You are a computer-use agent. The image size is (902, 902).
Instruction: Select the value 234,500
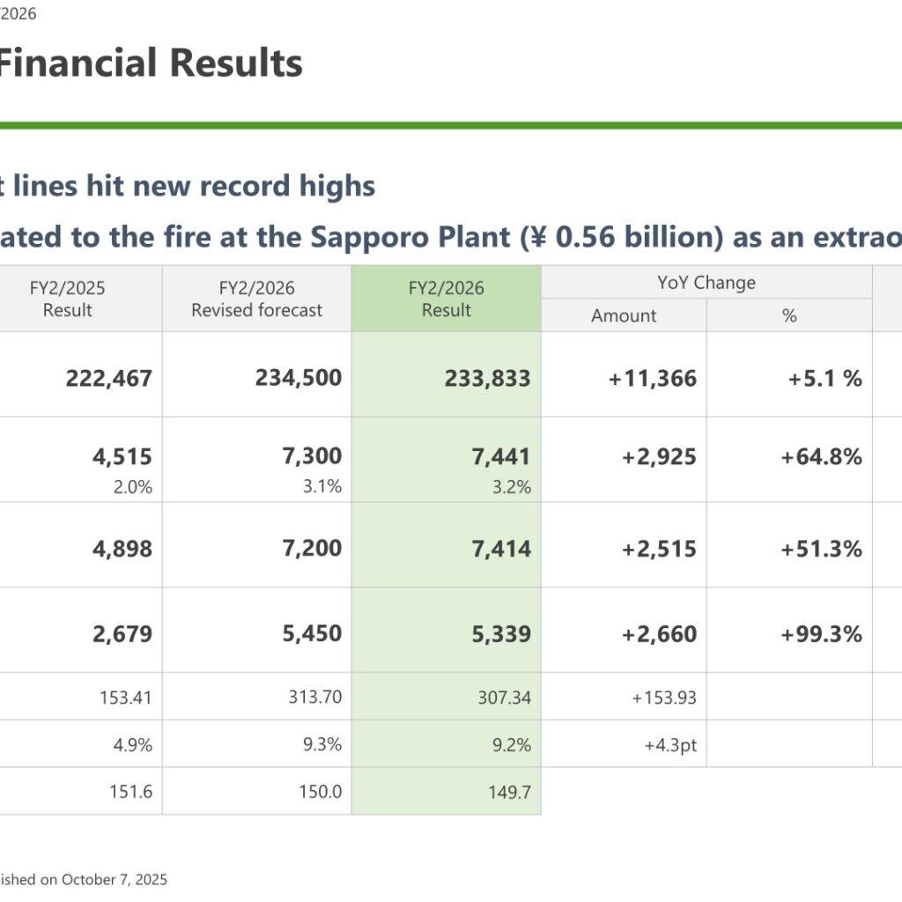coord(299,377)
